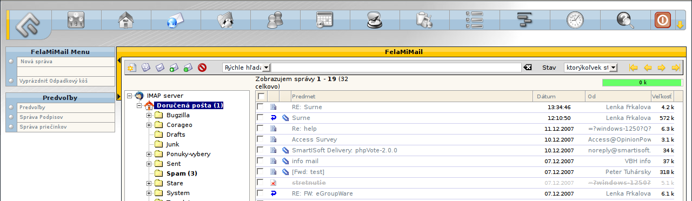Click the red Logout power icon
Image resolution: width=692 pixels, height=201 pixels.
click(663, 21)
